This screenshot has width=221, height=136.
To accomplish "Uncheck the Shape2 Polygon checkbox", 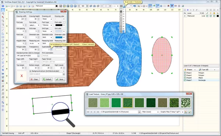I will coord(185,75).
